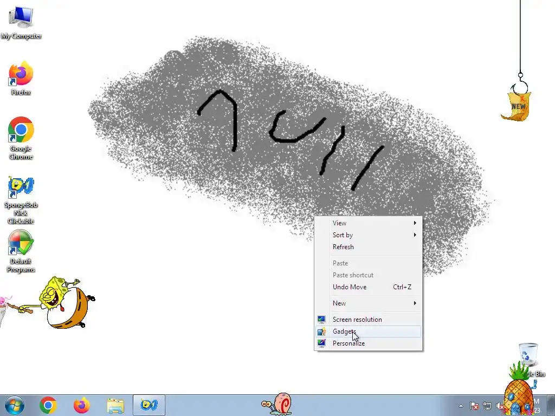
Task: Expand the New submenu
Action: click(368, 303)
